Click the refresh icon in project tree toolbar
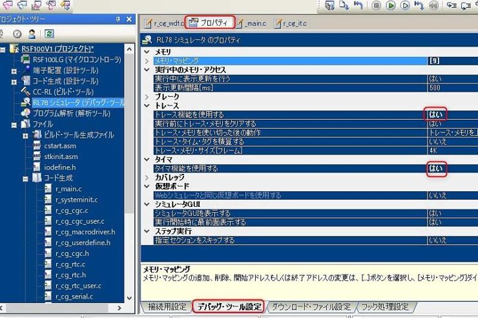The height and width of the screenshot is (318, 478). pos(49,33)
